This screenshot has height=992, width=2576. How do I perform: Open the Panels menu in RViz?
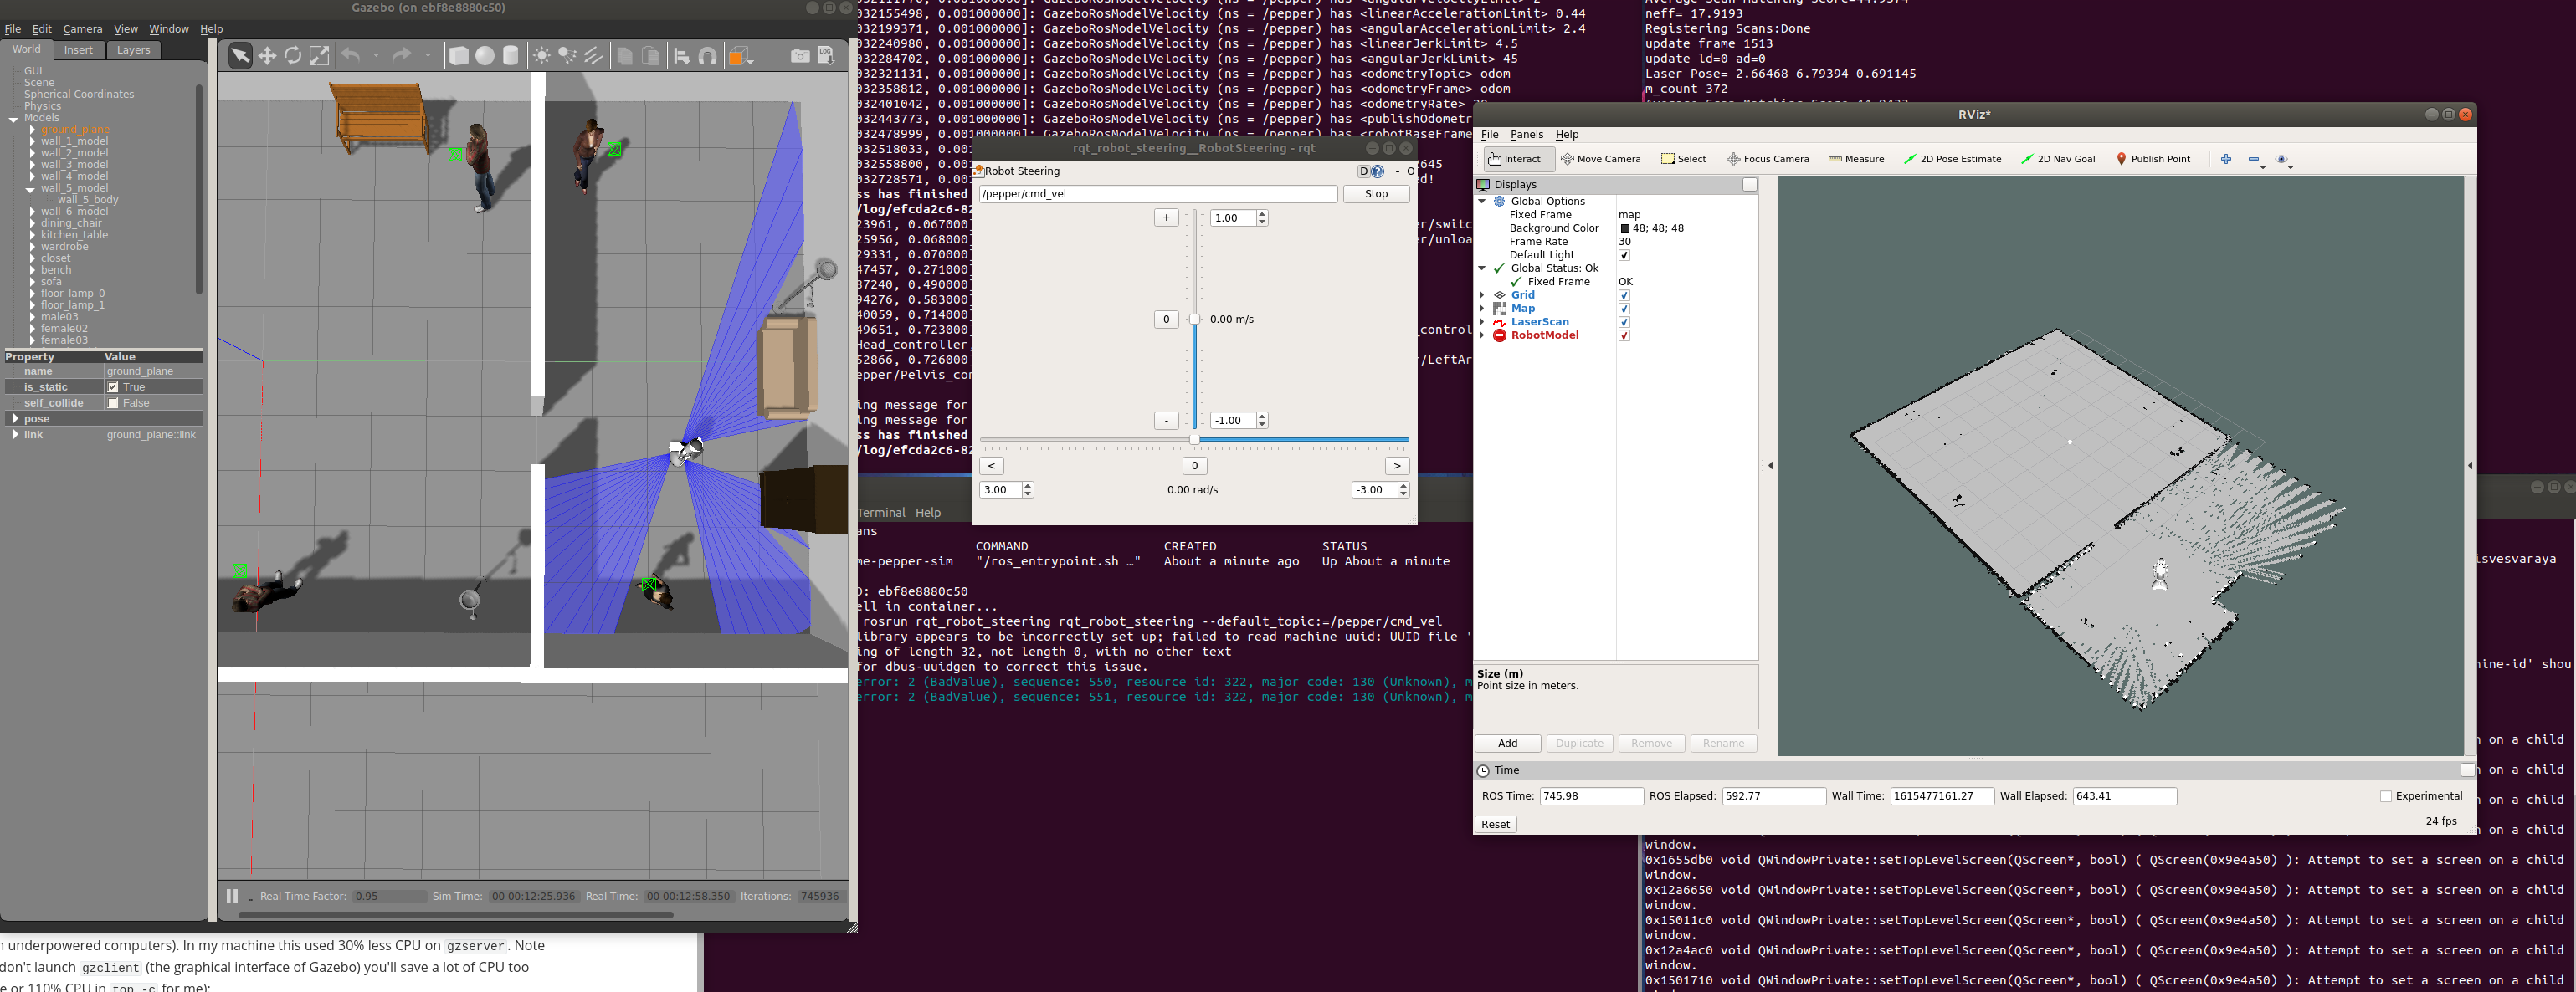click(x=1526, y=135)
